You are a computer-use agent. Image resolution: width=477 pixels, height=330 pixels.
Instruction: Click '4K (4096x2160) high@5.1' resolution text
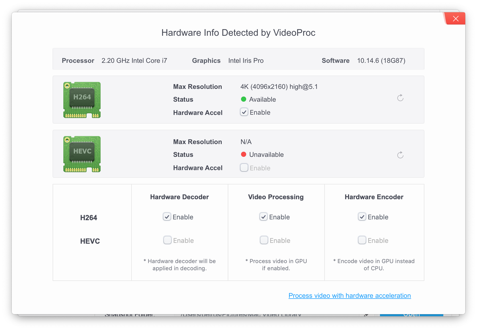pos(279,87)
